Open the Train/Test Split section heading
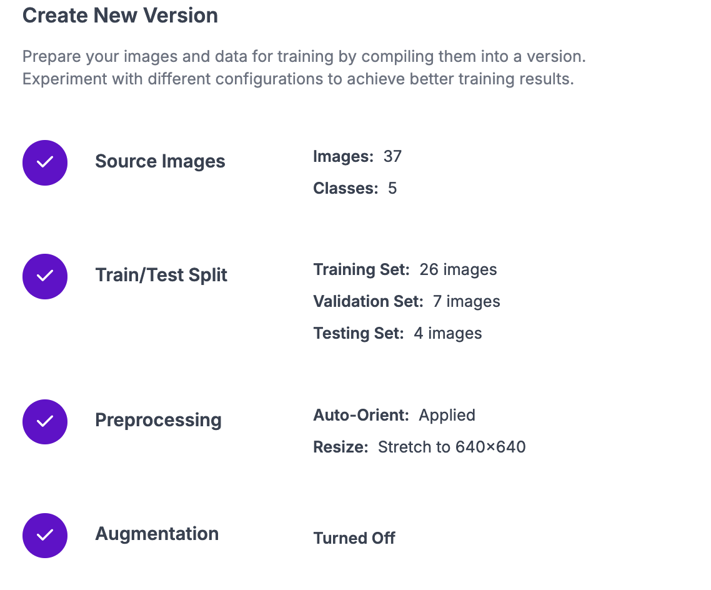The image size is (711, 590). pos(161,275)
